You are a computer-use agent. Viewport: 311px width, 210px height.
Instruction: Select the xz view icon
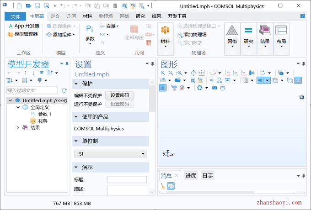point(244,73)
